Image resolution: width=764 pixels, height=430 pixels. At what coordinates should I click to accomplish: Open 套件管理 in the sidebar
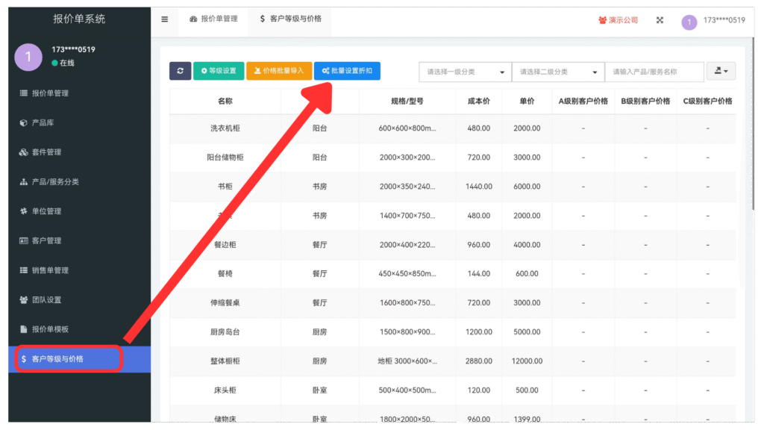(46, 152)
